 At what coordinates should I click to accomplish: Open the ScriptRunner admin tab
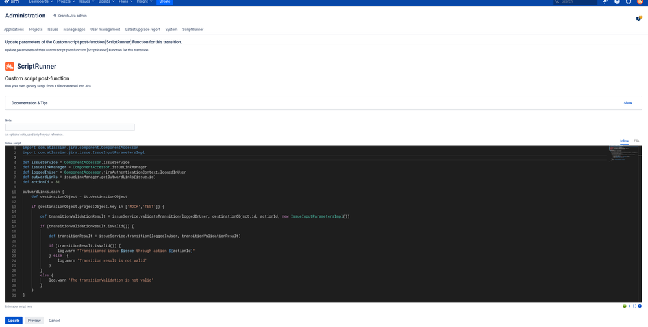click(193, 30)
